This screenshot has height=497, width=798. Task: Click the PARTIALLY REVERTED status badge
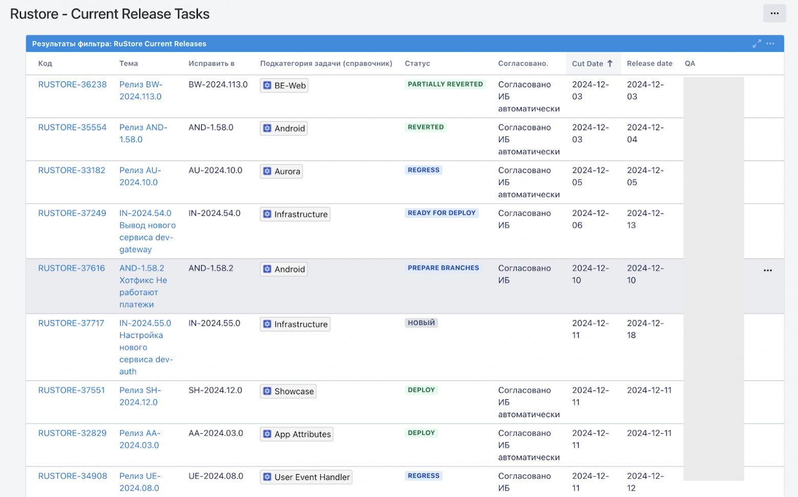tap(445, 84)
